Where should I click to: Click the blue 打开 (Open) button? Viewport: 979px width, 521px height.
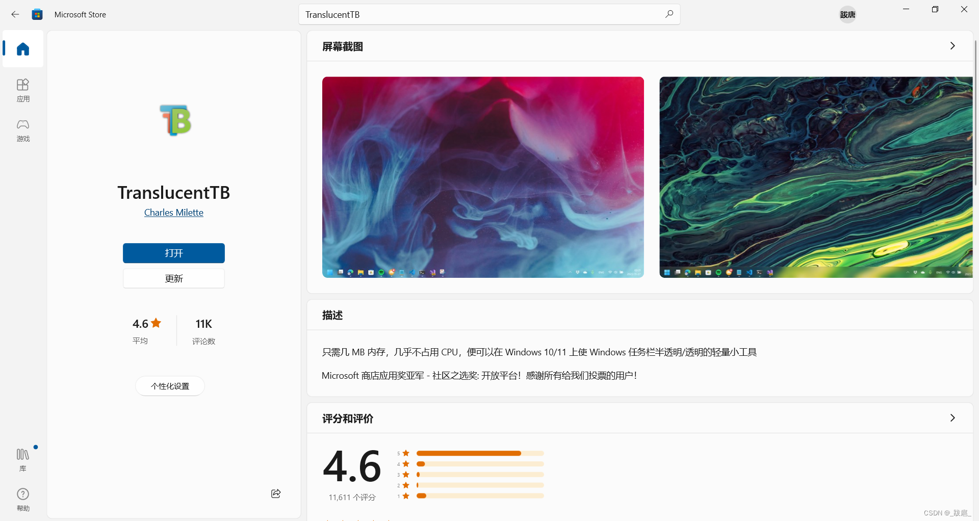[x=173, y=253]
